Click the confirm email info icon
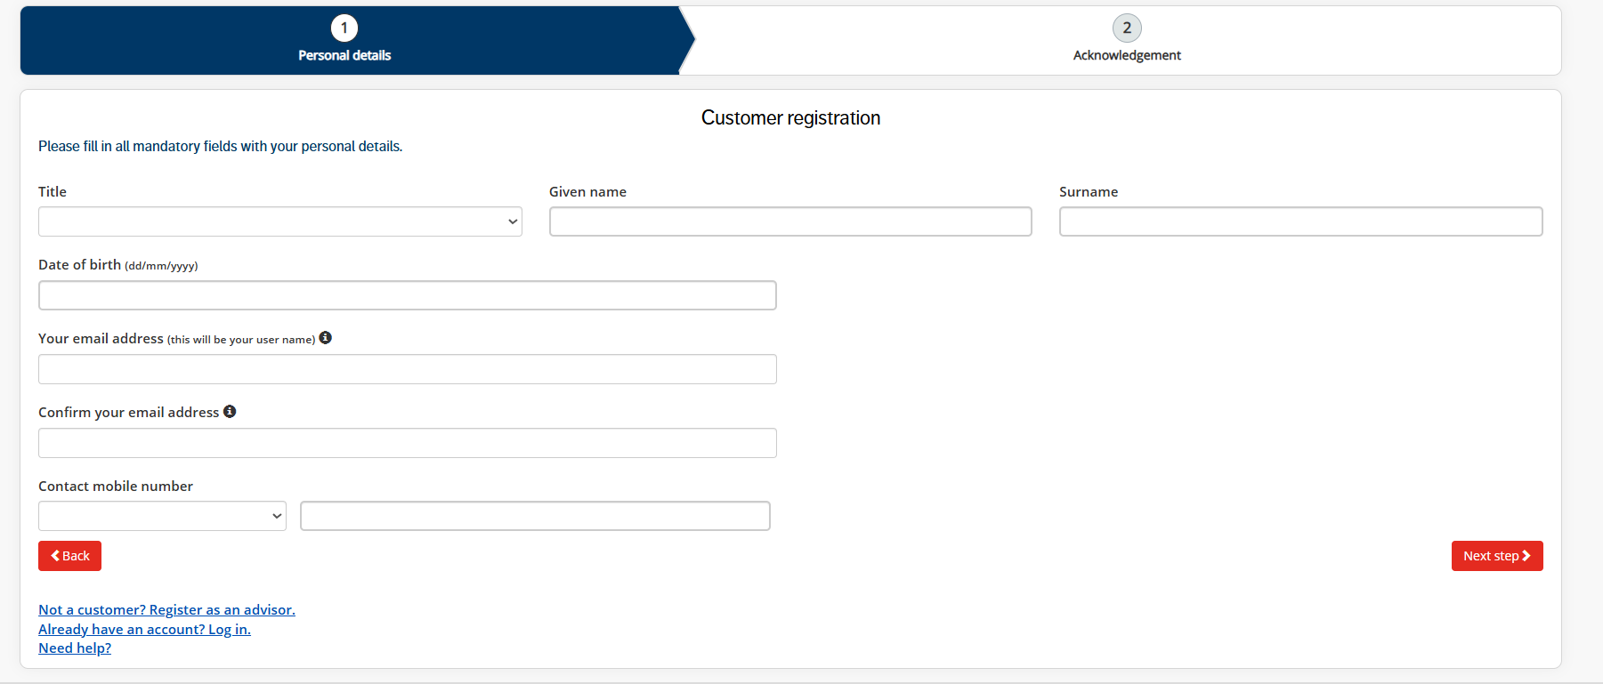This screenshot has height=684, width=1603. [x=230, y=412]
